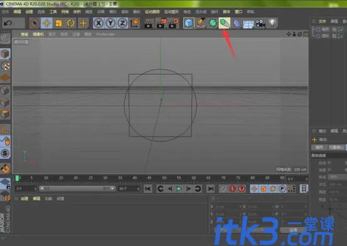
Task: Click the 90 F end frame field
Action: point(129,189)
